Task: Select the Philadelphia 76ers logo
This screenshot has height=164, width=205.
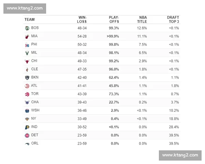Action: (27, 45)
